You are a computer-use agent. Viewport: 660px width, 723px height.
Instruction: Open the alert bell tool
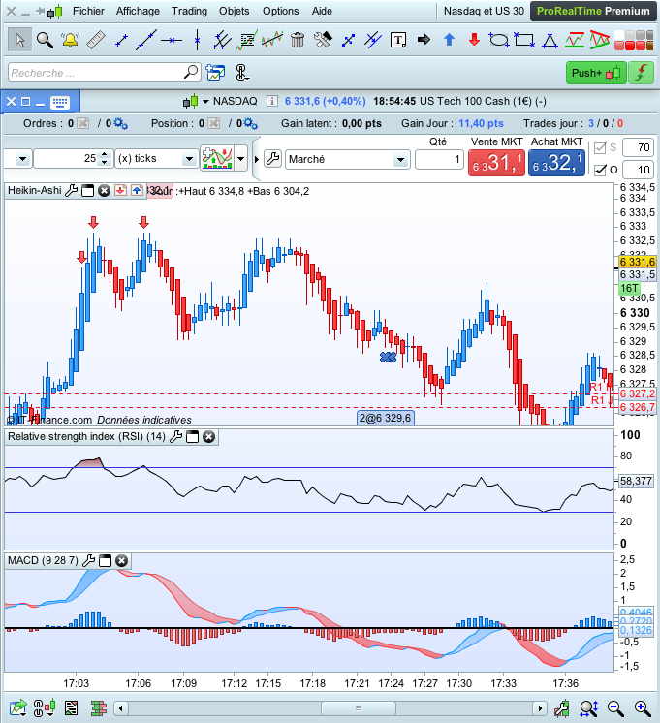point(70,40)
